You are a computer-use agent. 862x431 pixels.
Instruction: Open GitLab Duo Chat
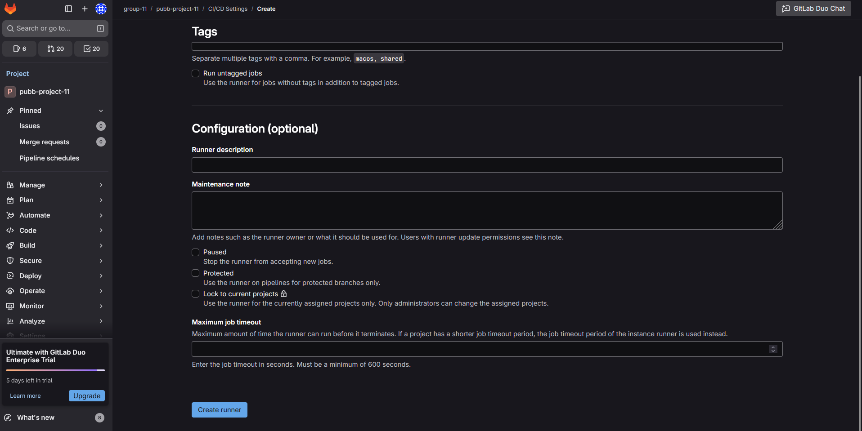(813, 9)
